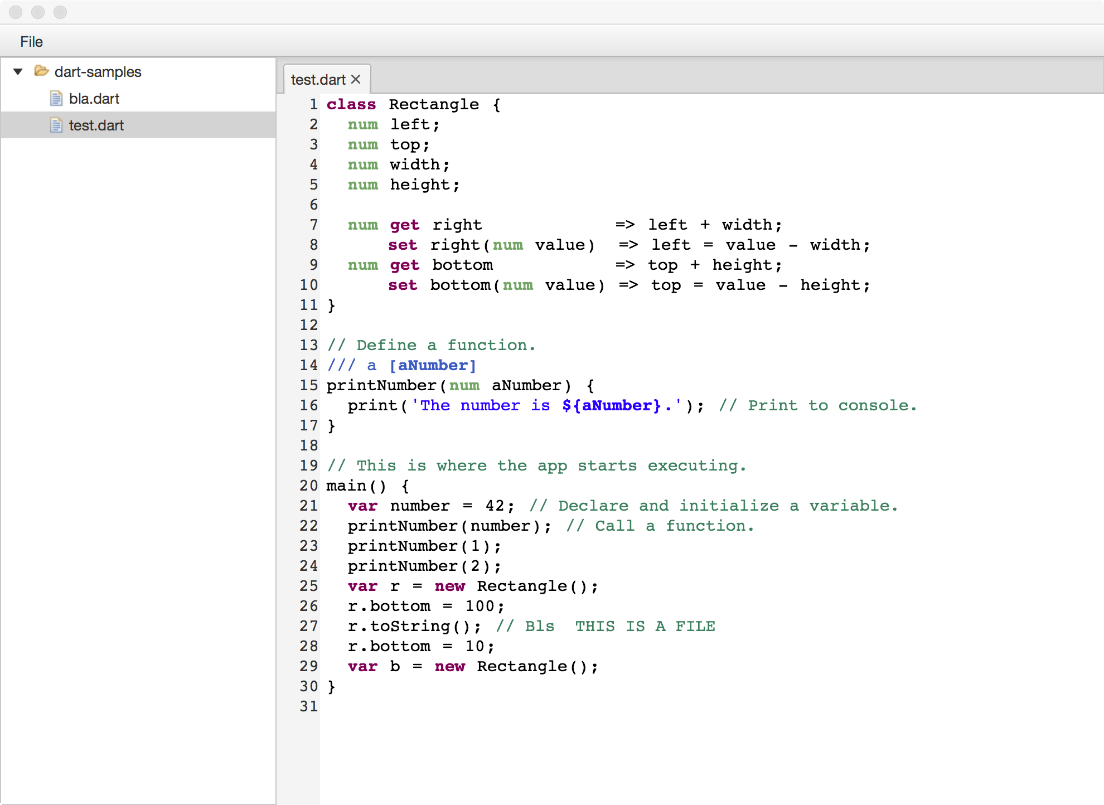Click '// Print to console.' comment
1104x805 pixels.
818,405
